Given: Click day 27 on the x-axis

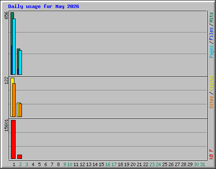Looking at the screenshot, I should pos(177,164).
